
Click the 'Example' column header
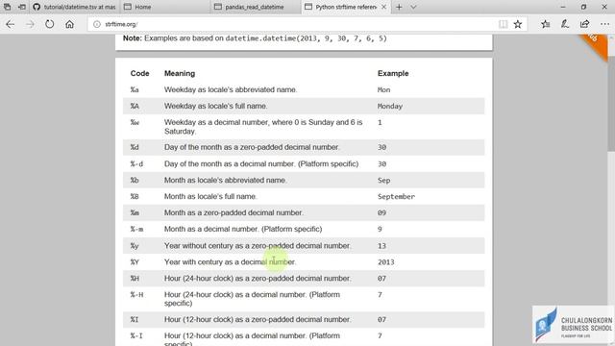point(393,73)
